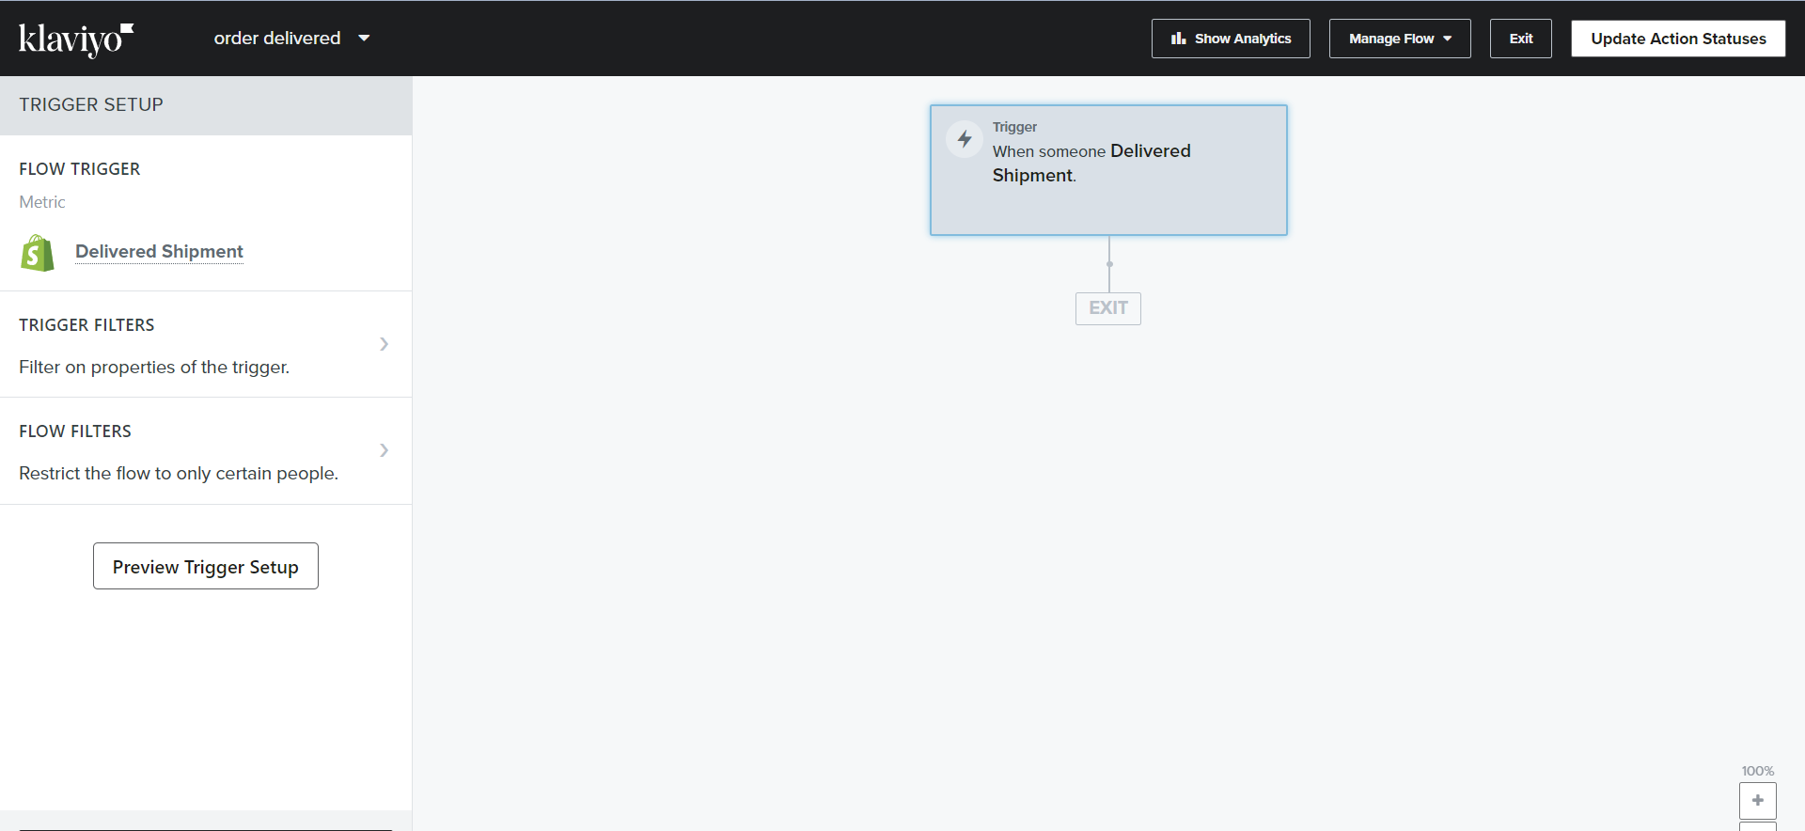1805x831 pixels.
Task: Click the 100% zoom level label
Action: [1757, 771]
